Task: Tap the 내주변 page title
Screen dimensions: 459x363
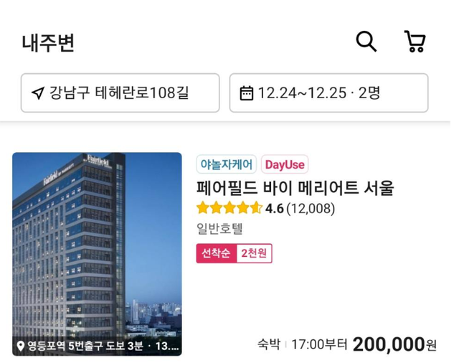Action: pyautogui.click(x=48, y=43)
